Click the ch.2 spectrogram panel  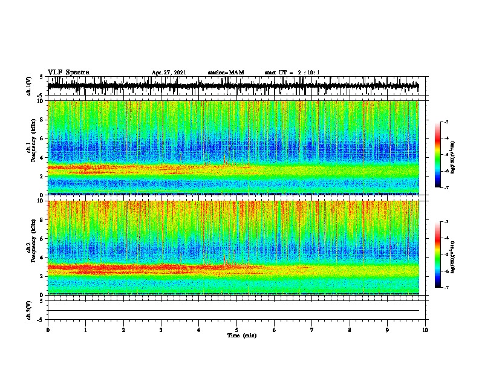(x=233, y=248)
